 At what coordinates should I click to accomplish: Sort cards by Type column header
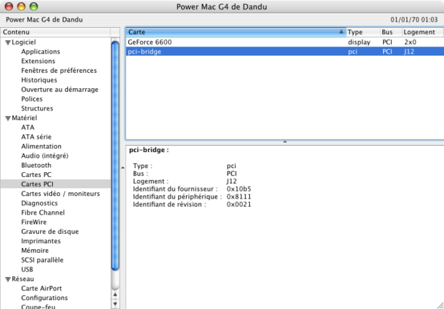click(361, 32)
